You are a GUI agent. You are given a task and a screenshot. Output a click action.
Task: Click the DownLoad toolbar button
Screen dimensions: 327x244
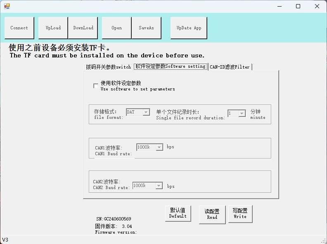83,28
